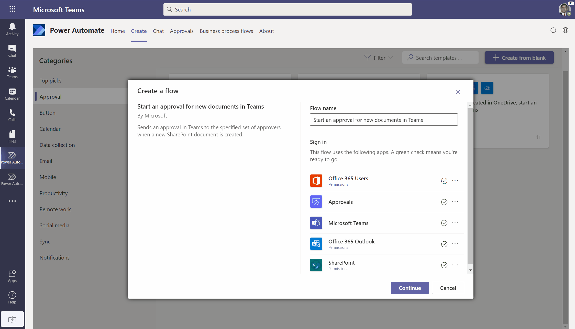Image resolution: width=575 pixels, height=329 pixels.
Task: Go to the Home tab
Action: [118, 31]
